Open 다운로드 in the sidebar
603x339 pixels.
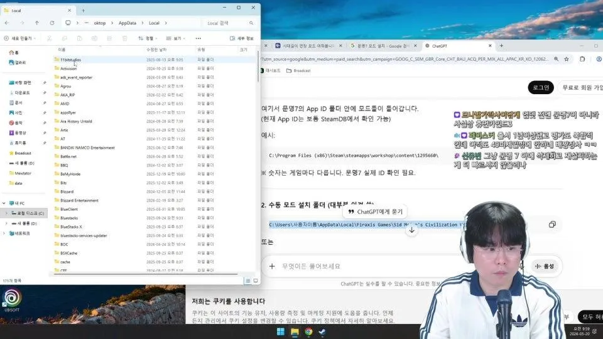click(20, 93)
